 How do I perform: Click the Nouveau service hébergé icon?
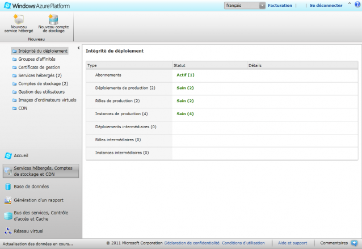coord(19,19)
